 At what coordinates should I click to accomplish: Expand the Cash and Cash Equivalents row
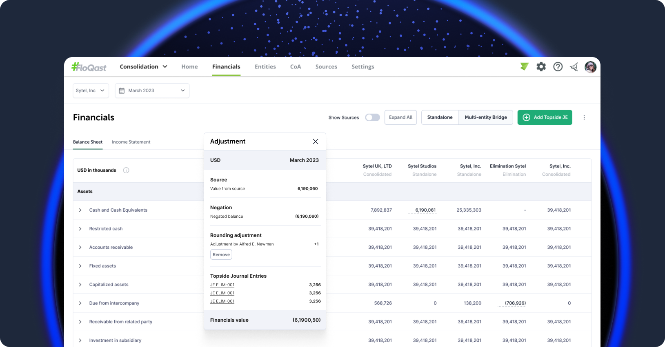[80, 210]
